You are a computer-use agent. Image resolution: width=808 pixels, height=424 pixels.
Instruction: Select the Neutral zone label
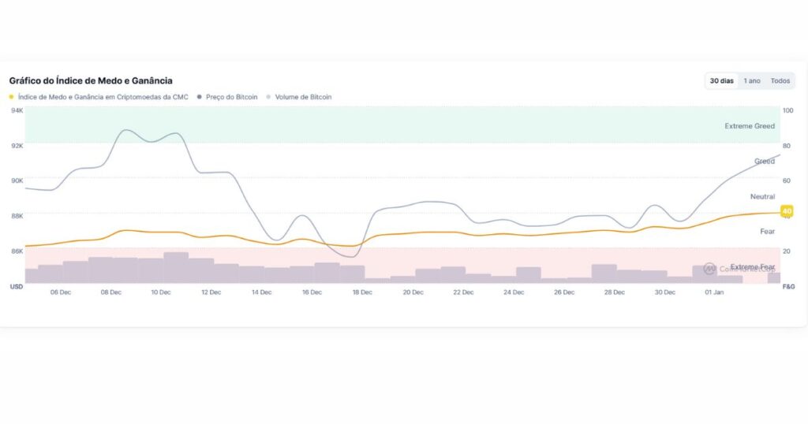click(762, 196)
